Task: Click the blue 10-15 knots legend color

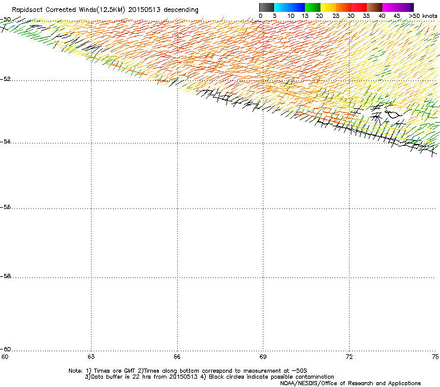Action: 297,7
